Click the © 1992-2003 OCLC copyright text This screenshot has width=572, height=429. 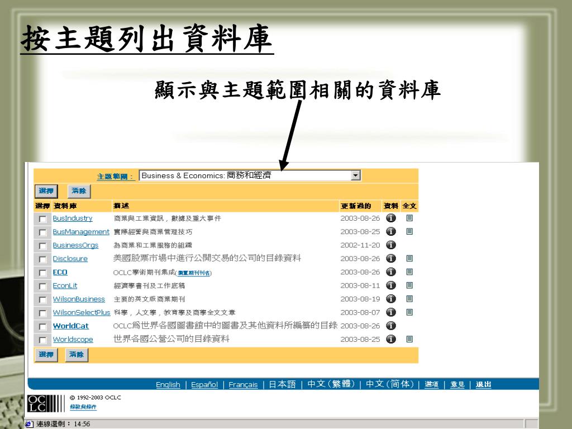(95, 398)
